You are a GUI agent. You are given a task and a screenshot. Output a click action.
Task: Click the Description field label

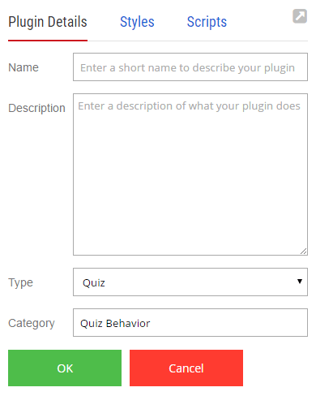(x=36, y=108)
